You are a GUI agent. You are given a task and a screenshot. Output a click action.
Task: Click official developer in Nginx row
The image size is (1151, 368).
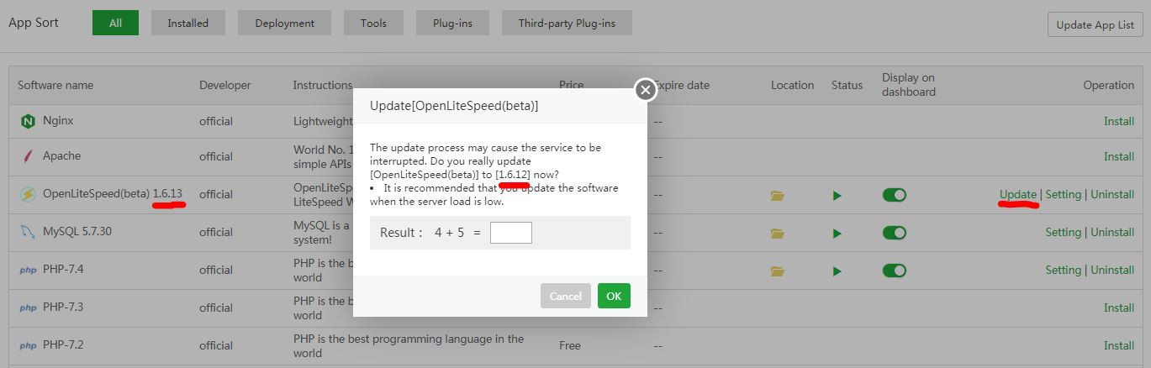216,121
